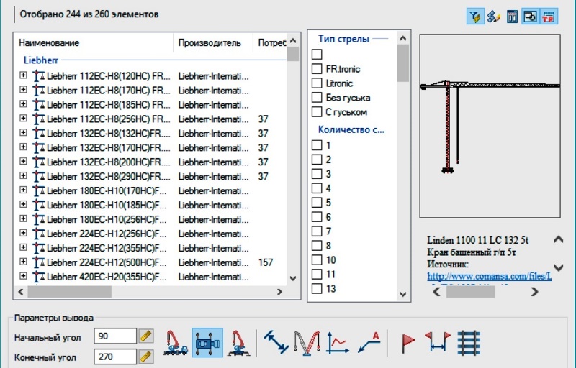Click the diagonal dimension arrow icon
This screenshot has height=368, width=576.
pos(276,342)
